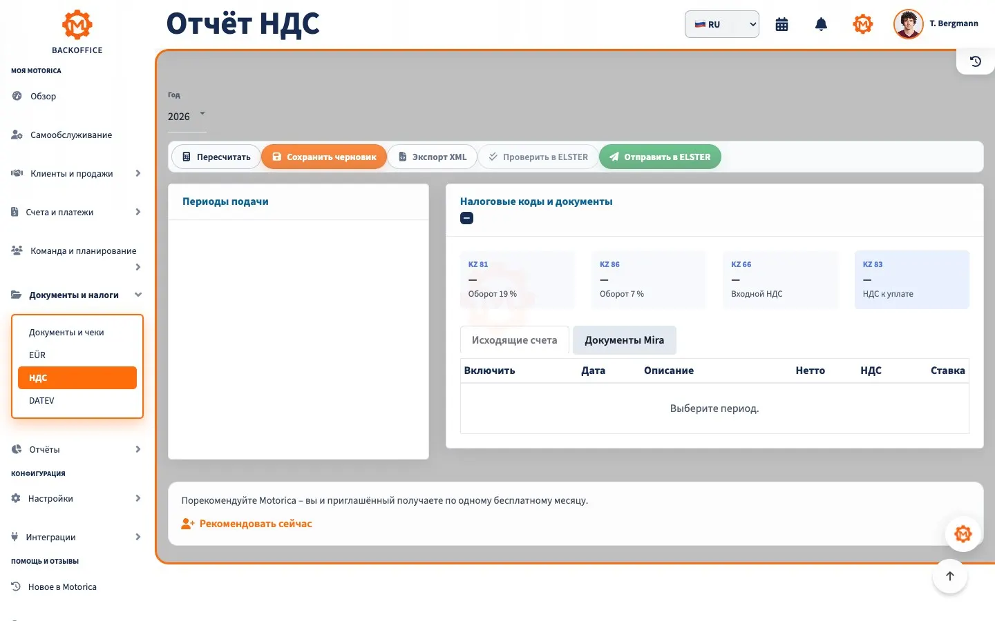
Task: Click the KZ 86 Оборот 7 % card
Action: point(649,279)
